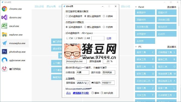Click the Excel 水平居中 script button
The width and height of the screenshot is (181, 102).
click(x=145, y=34)
